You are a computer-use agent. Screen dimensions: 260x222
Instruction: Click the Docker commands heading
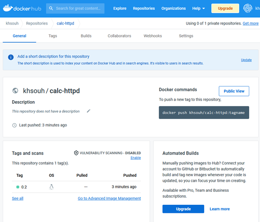click(178, 89)
